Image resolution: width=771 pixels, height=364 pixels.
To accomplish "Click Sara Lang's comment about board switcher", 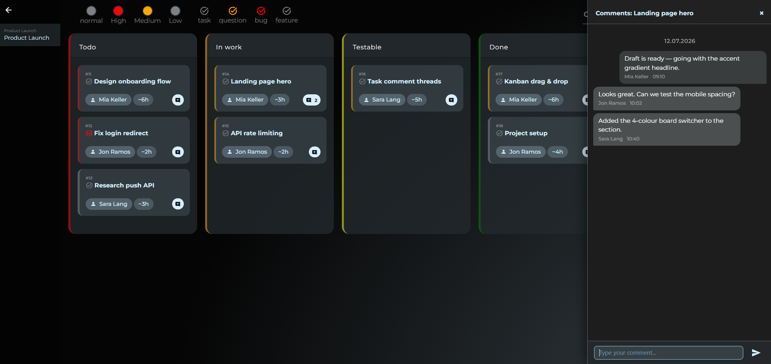I will click(x=666, y=129).
